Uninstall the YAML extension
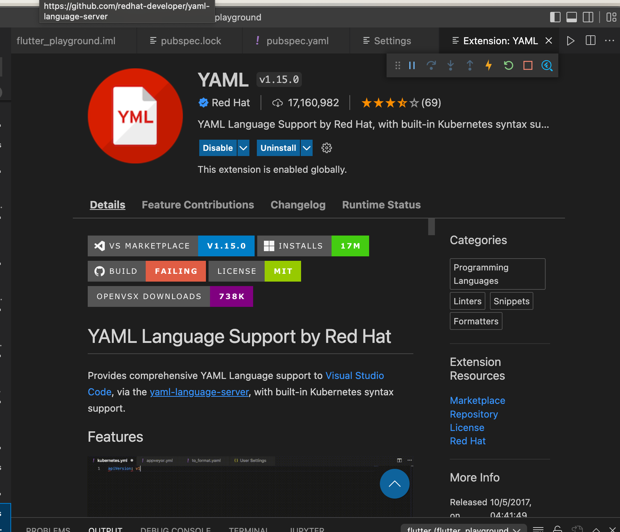Screen dimensions: 620x532 coord(278,148)
